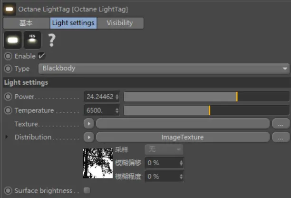The image size is (291, 198).
Task: Select the IES light icon button
Action: 32,40
